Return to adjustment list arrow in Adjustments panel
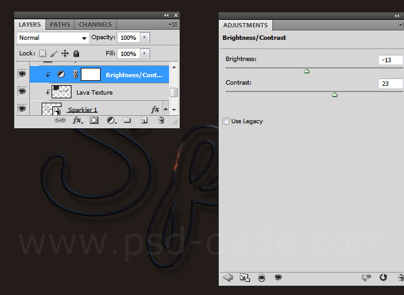404x295 pixels. [227, 278]
